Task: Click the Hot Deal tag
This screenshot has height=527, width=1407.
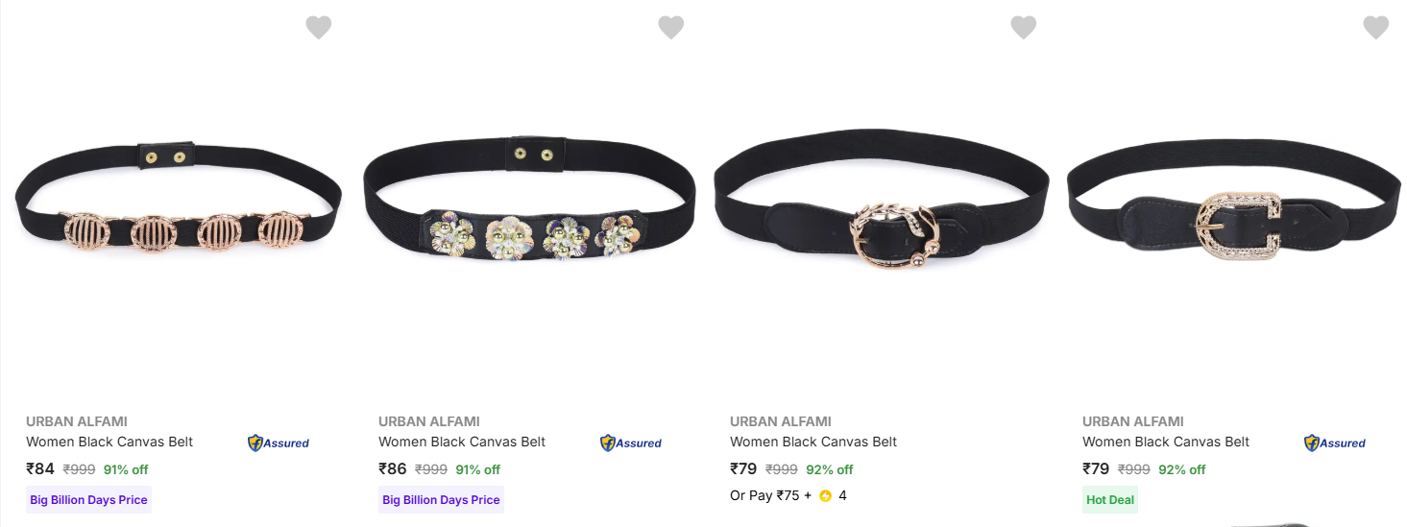Action: tap(1110, 500)
